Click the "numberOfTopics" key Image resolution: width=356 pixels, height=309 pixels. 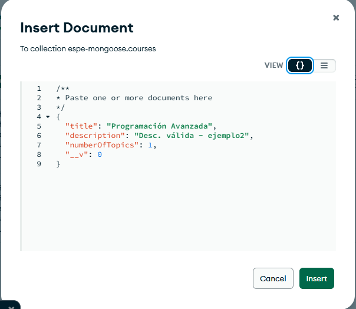pyautogui.click(x=102, y=145)
